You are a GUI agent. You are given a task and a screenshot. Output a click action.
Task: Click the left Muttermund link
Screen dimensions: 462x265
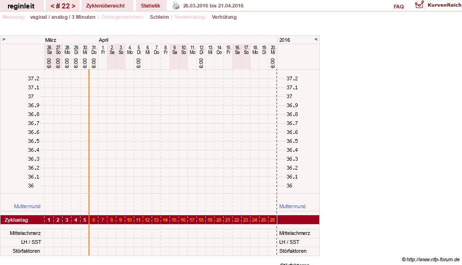tap(27, 206)
